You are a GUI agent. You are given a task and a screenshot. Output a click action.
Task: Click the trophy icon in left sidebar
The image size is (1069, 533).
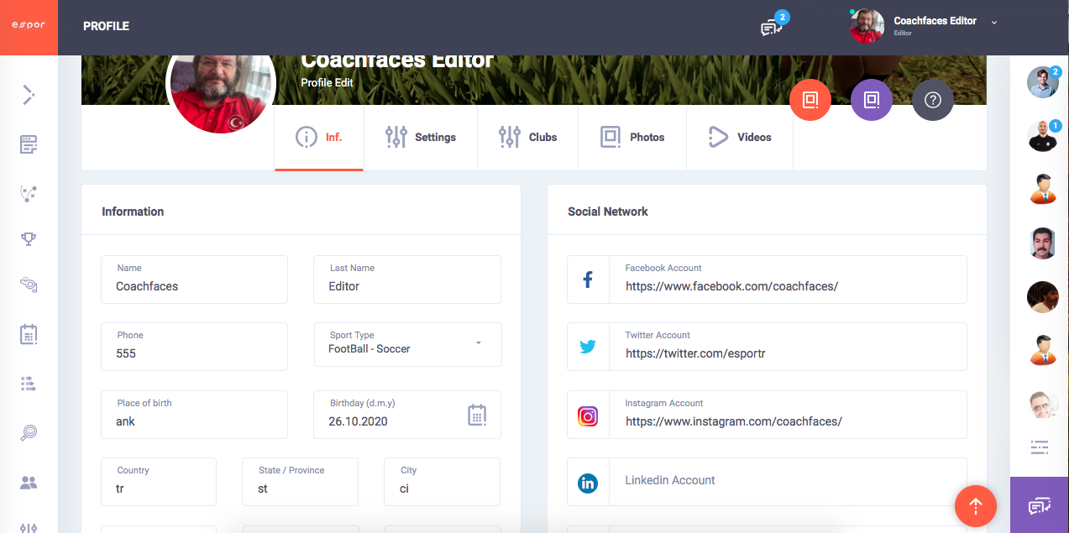pos(29,239)
